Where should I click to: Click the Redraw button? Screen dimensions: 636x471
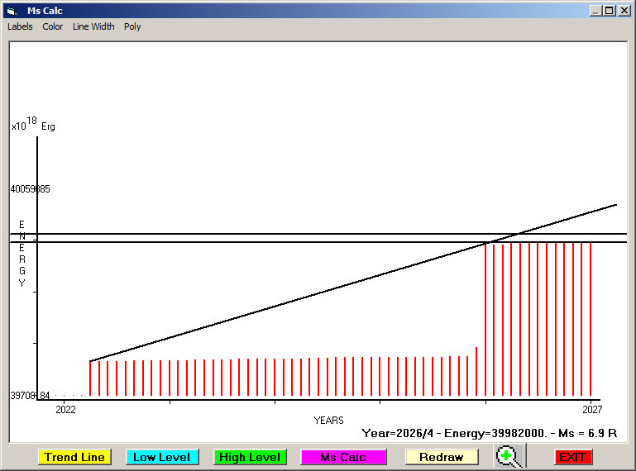tap(442, 457)
